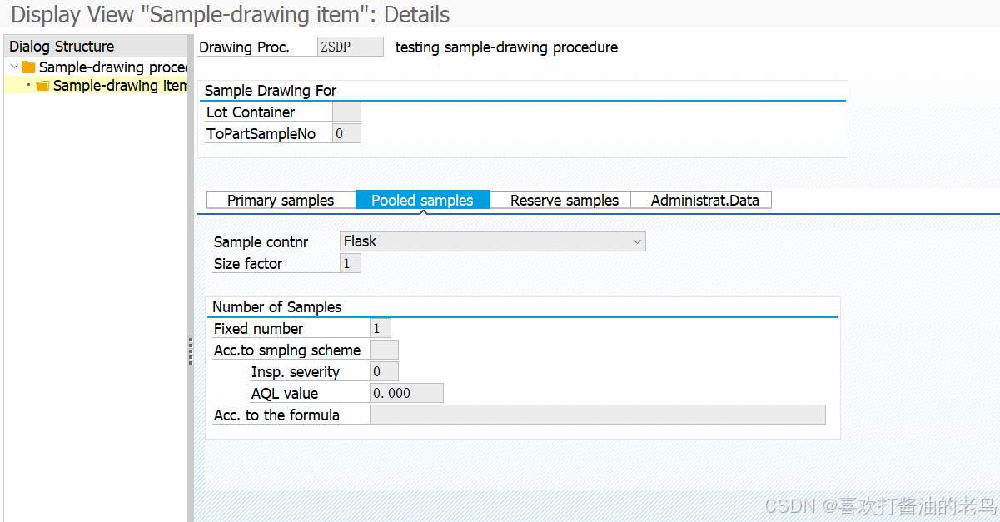Open the Flask combo box arrow
Image resolution: width=1000 pixels, height=522 pixels.
click(x=638, y=241)
